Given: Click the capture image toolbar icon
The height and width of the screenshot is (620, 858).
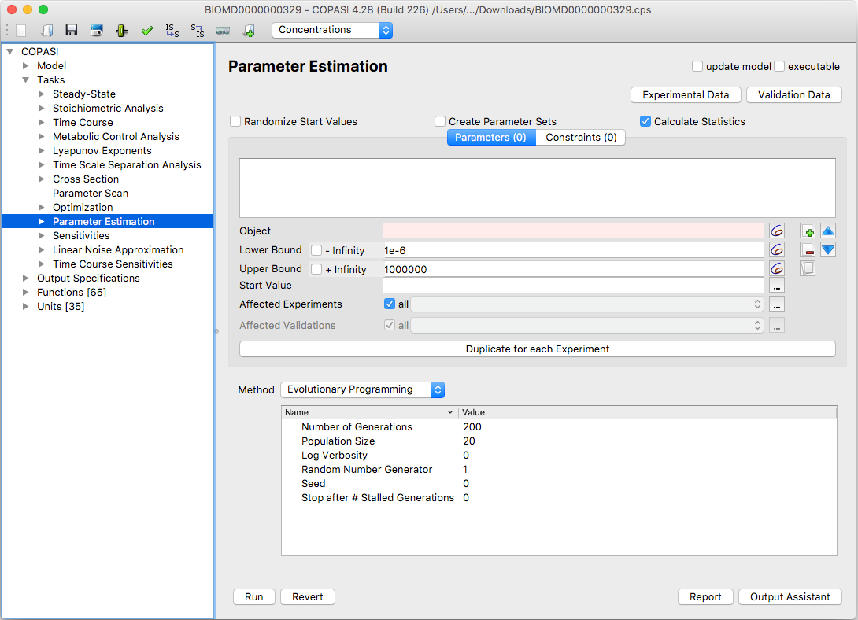Looking at the screenshot, I should pos(97,31).
